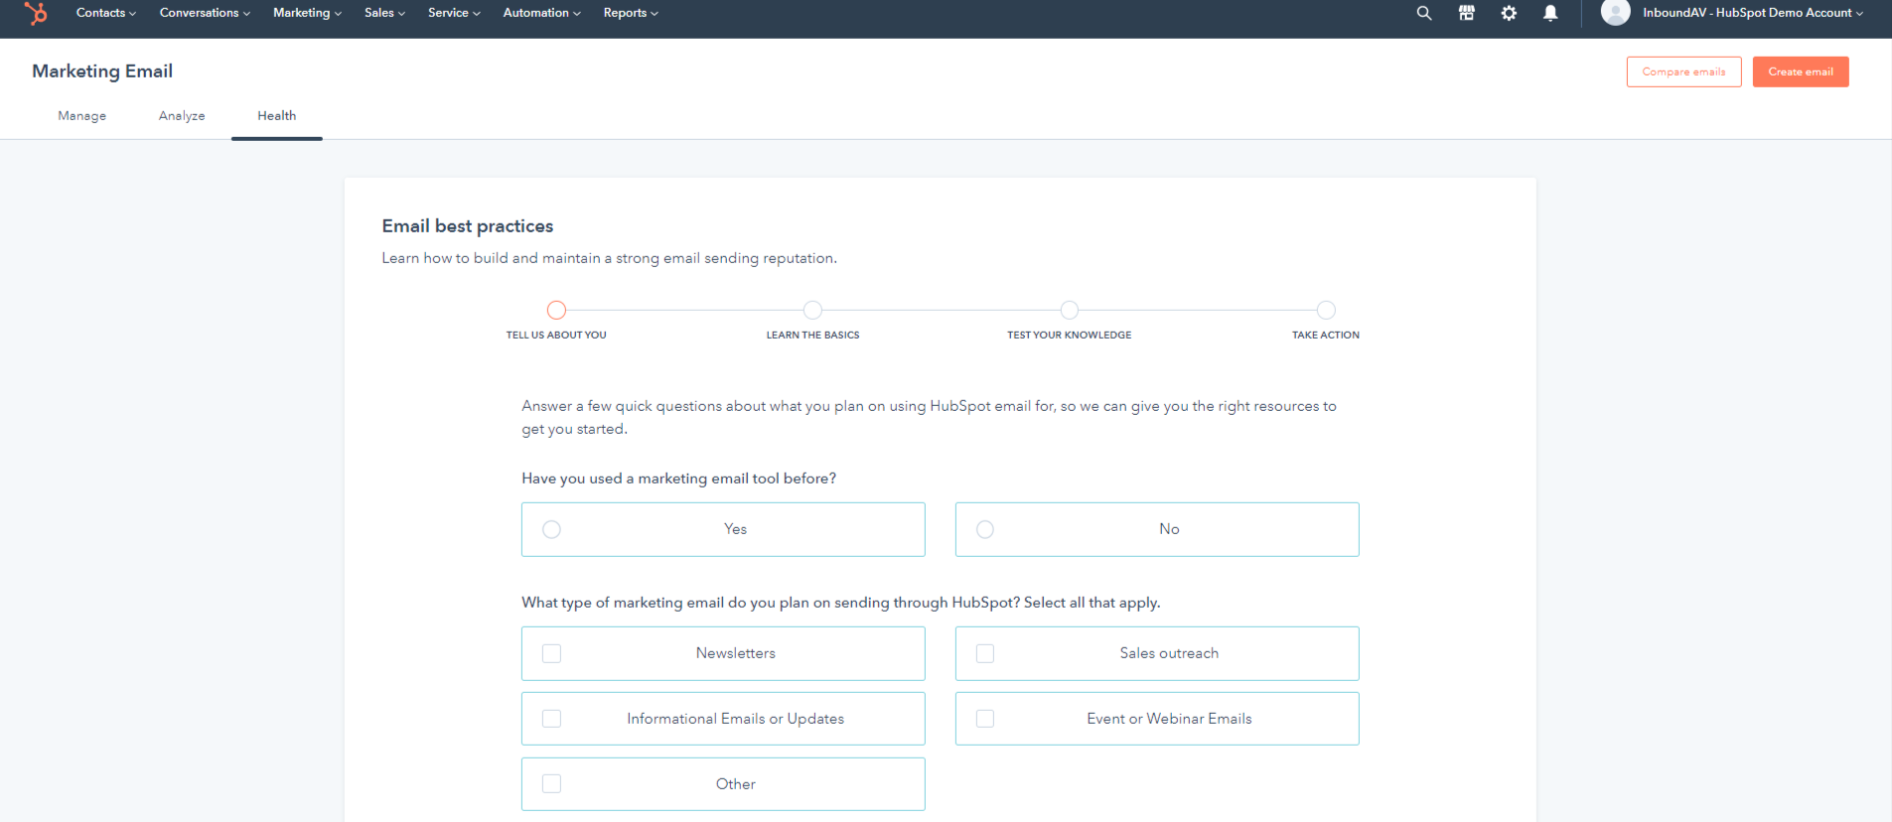Expand the Sales menu
The height and width of the screenshot is (822, 1892).
[385, 13]
